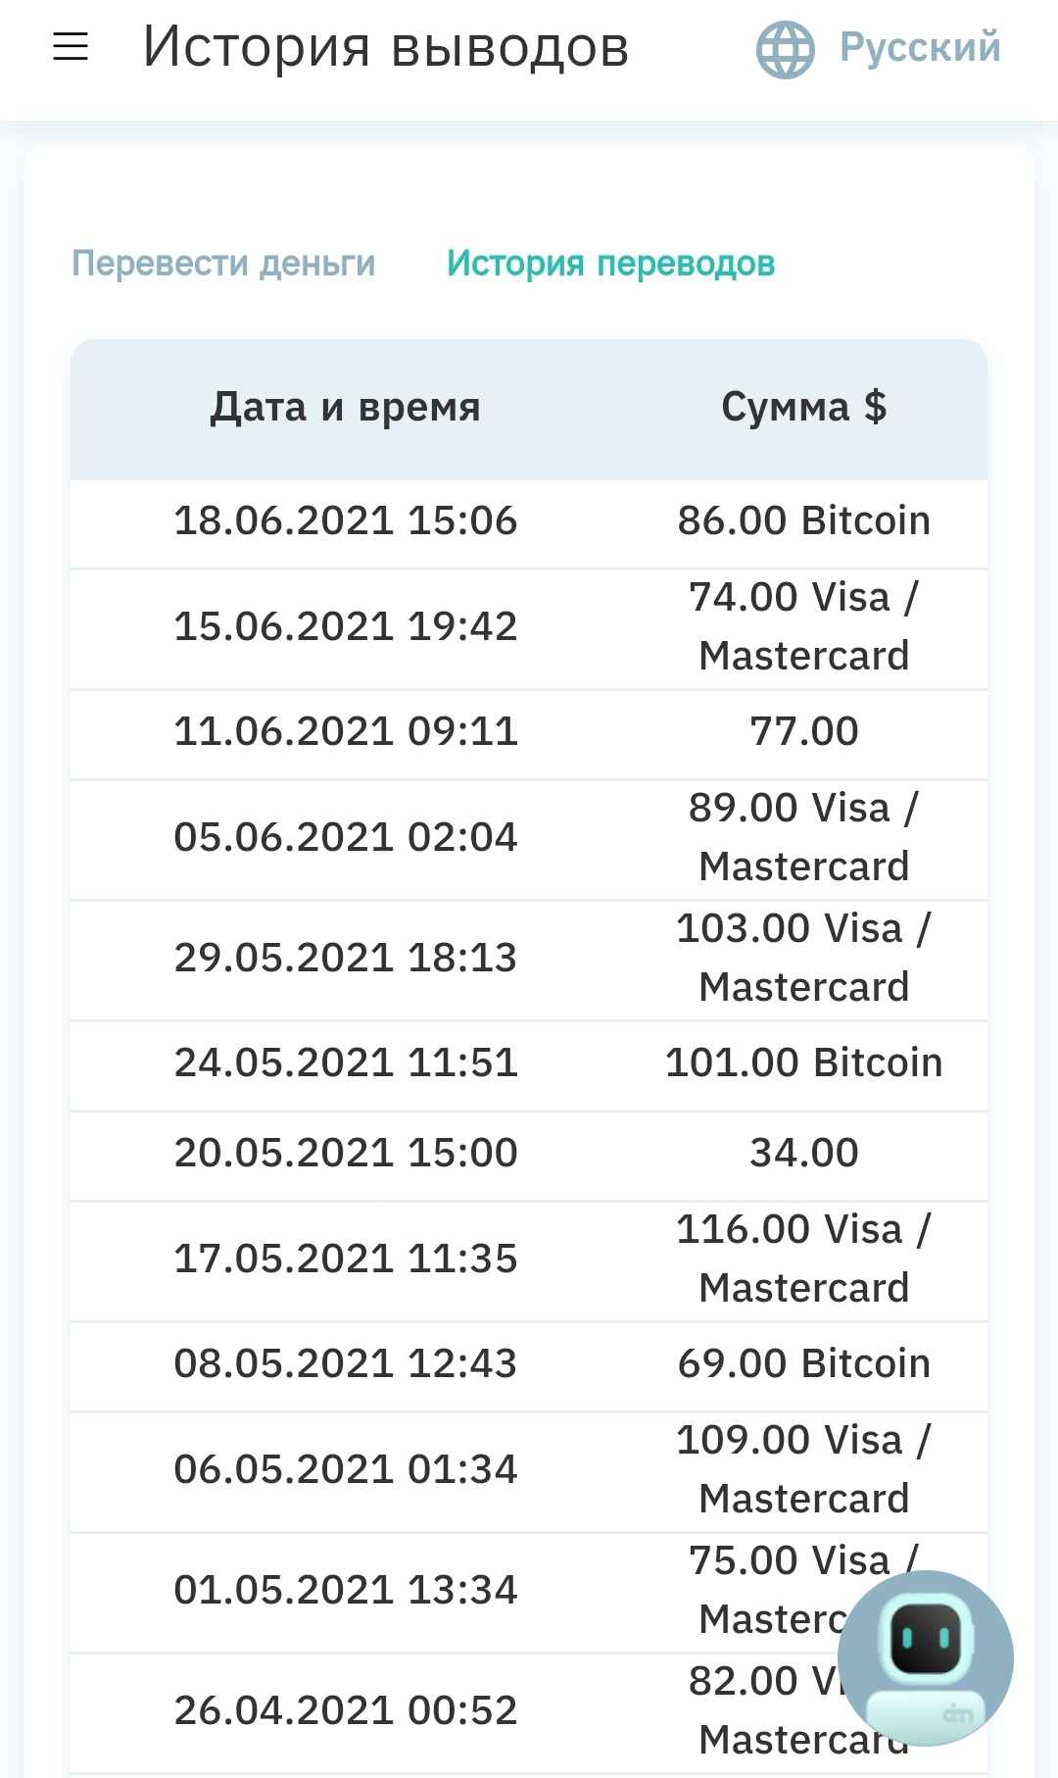Click the Дата и время column header
Image resolution: width=1058 pixels, height=1778 pixels.
(346, 407)
